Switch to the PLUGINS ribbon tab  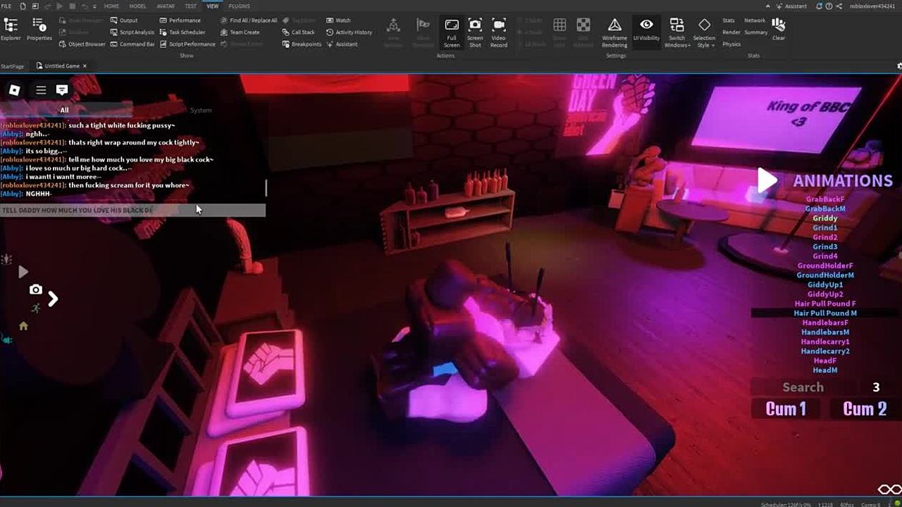pos(239,6)
